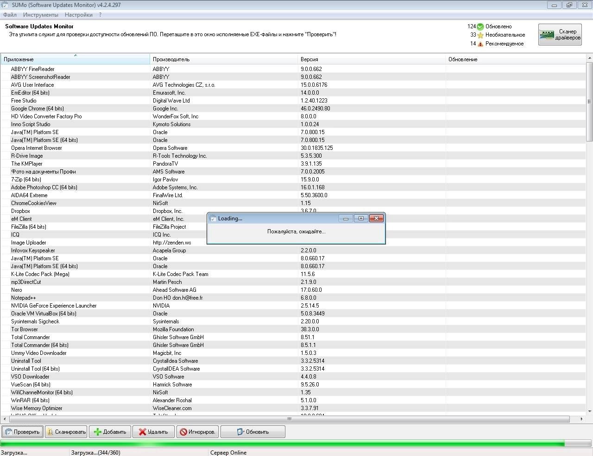Click the Сканировать button
Viewport: 593px width, 456px height.
tap(66, 432)
